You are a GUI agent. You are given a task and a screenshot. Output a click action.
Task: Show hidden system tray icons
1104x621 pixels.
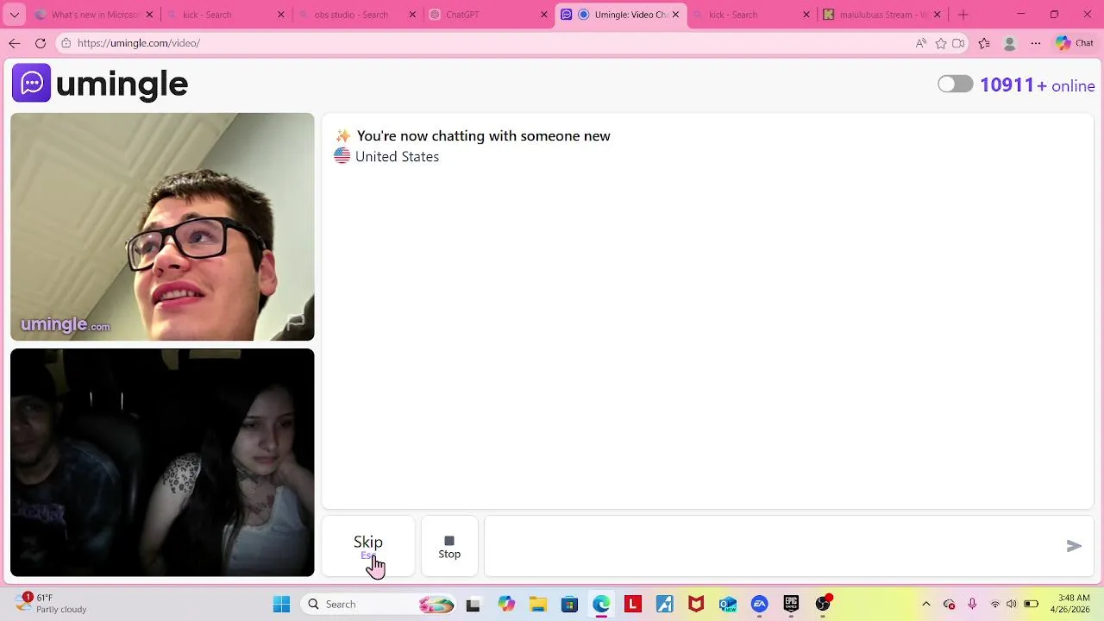coord(926,605)
